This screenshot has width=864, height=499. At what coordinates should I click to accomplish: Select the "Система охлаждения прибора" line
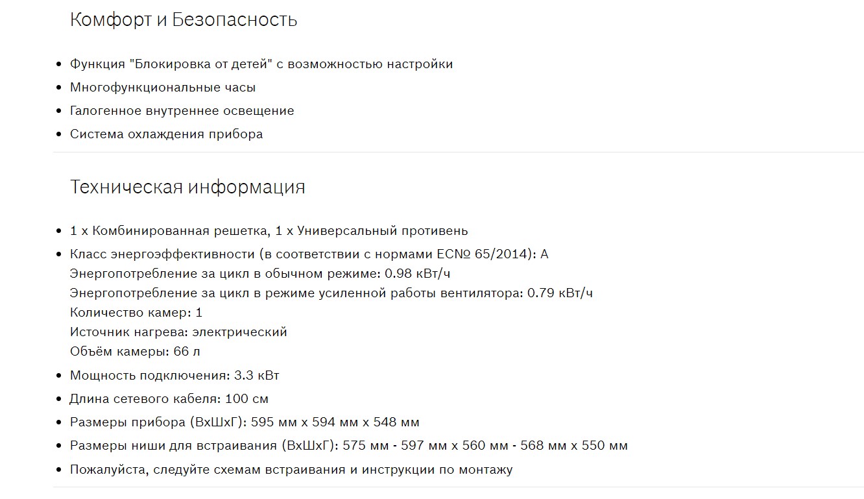[166, 134]
